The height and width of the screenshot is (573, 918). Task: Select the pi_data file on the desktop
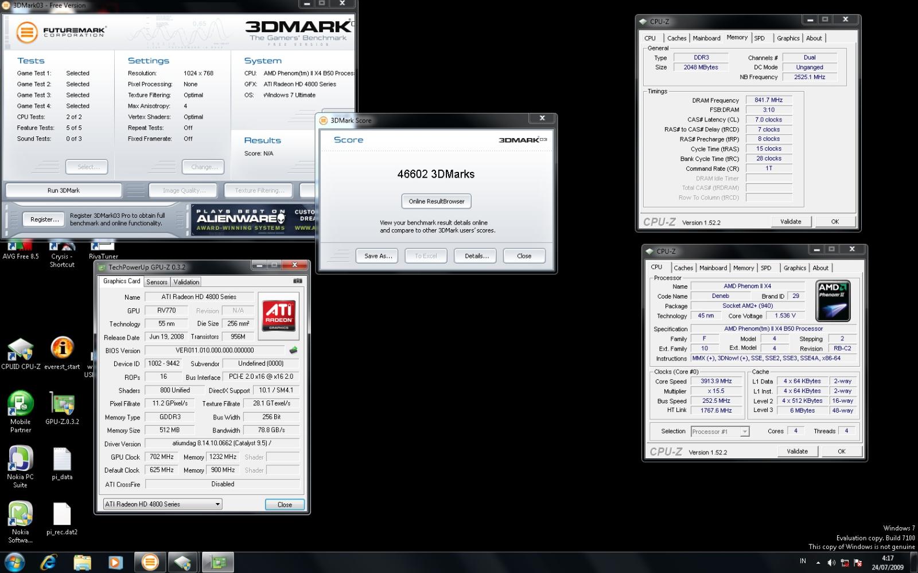pos(62,463)
